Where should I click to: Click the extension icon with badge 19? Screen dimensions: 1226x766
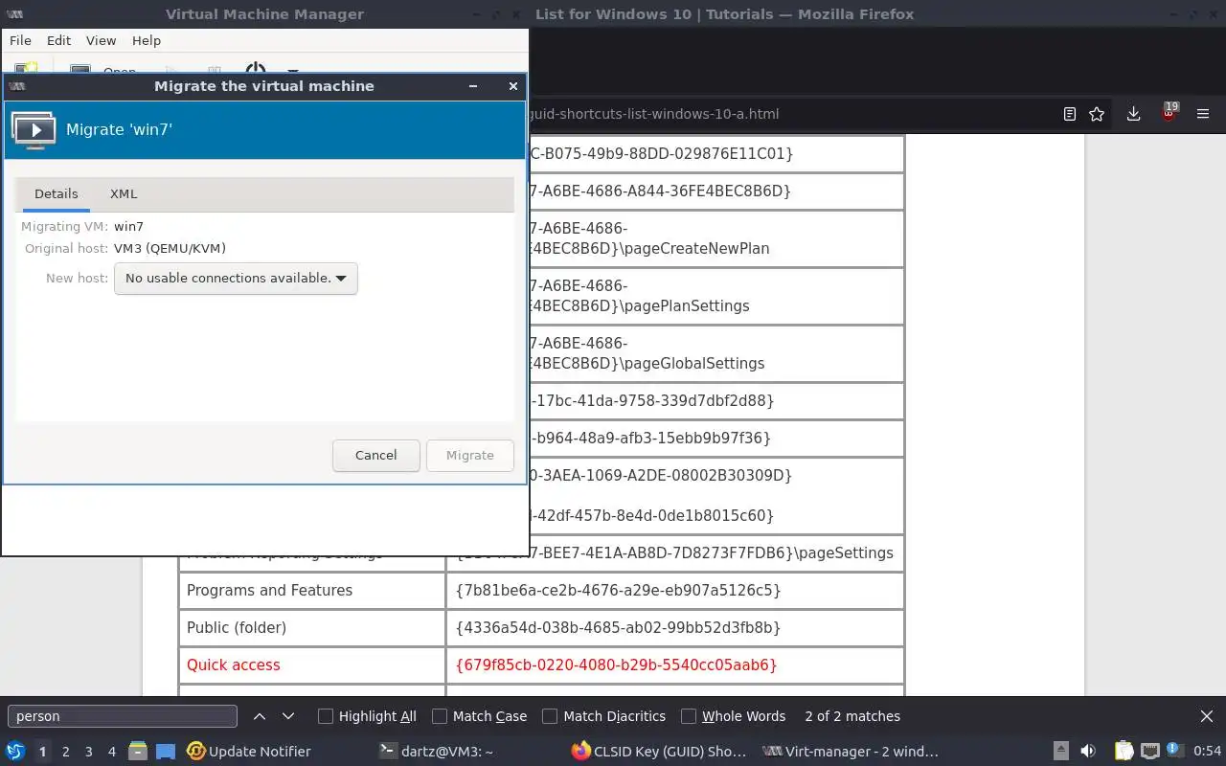[x=1169, y=113]
